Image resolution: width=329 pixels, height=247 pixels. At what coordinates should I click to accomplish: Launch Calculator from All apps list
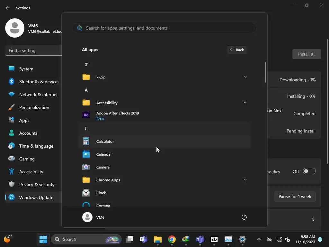[x=164, y=142]
